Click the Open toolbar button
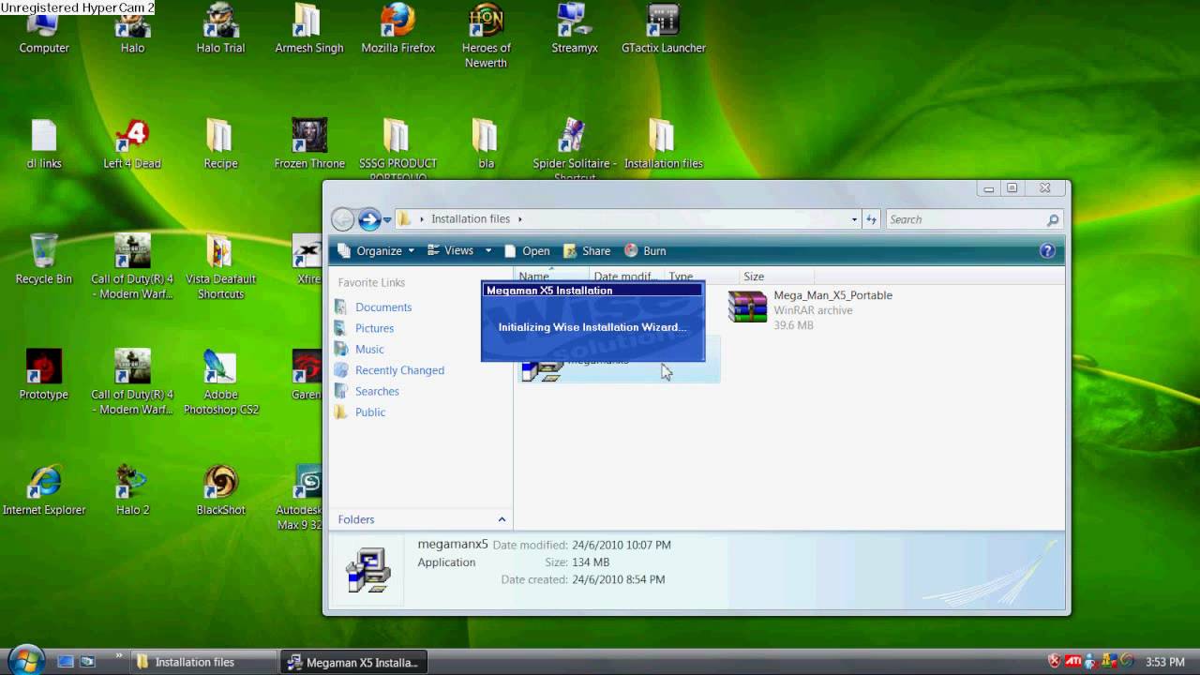This screenshot has width=1200, height=675. tap(527, 250)
